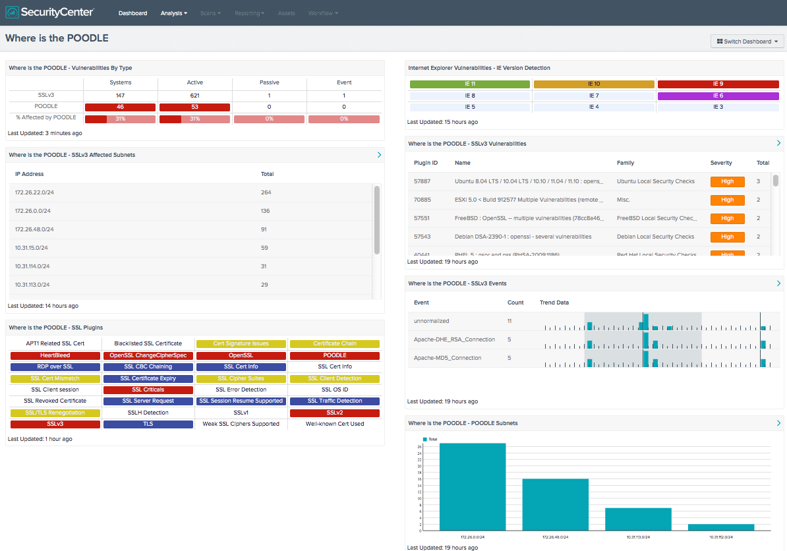Open the Reporting menu
The height and width of the screenshot is (551, 787).
coord(249,13)
